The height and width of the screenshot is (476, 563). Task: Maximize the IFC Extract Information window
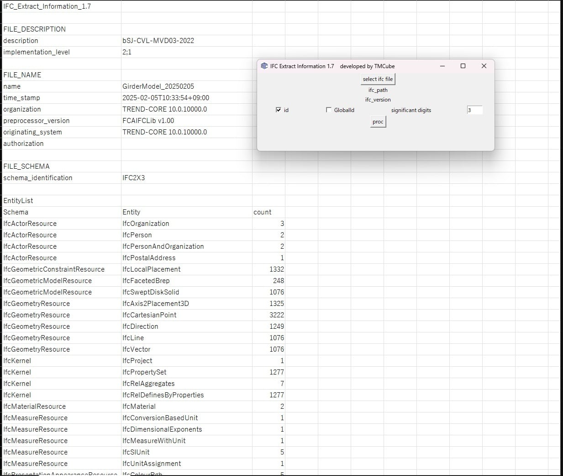463,66
